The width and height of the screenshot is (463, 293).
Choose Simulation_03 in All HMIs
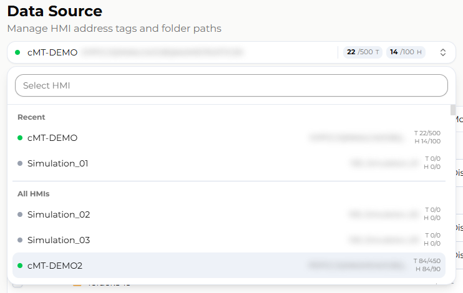coord(229,240)
